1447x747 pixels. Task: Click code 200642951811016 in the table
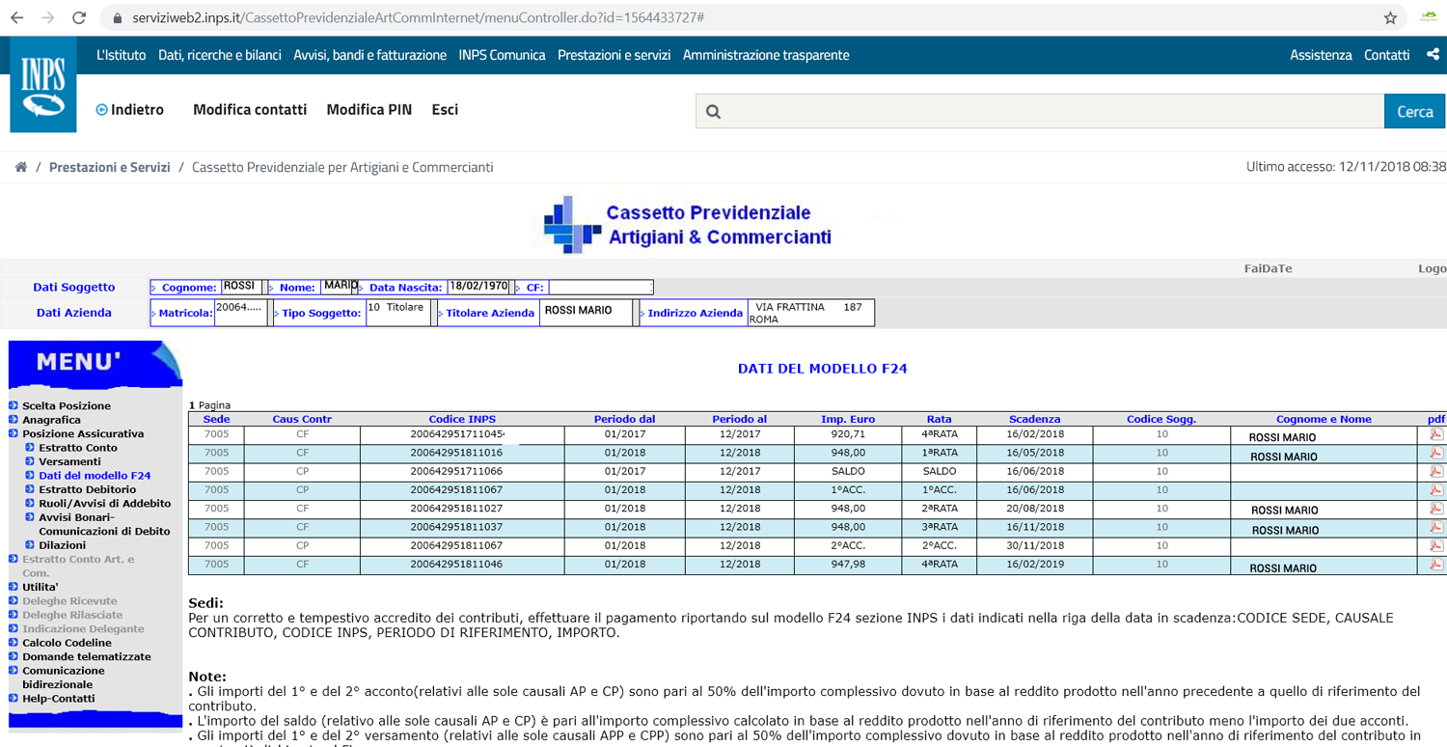click(456, 453)
